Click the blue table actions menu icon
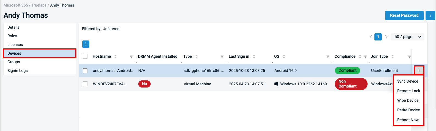 pyautogui.click(x=86, y=44)
